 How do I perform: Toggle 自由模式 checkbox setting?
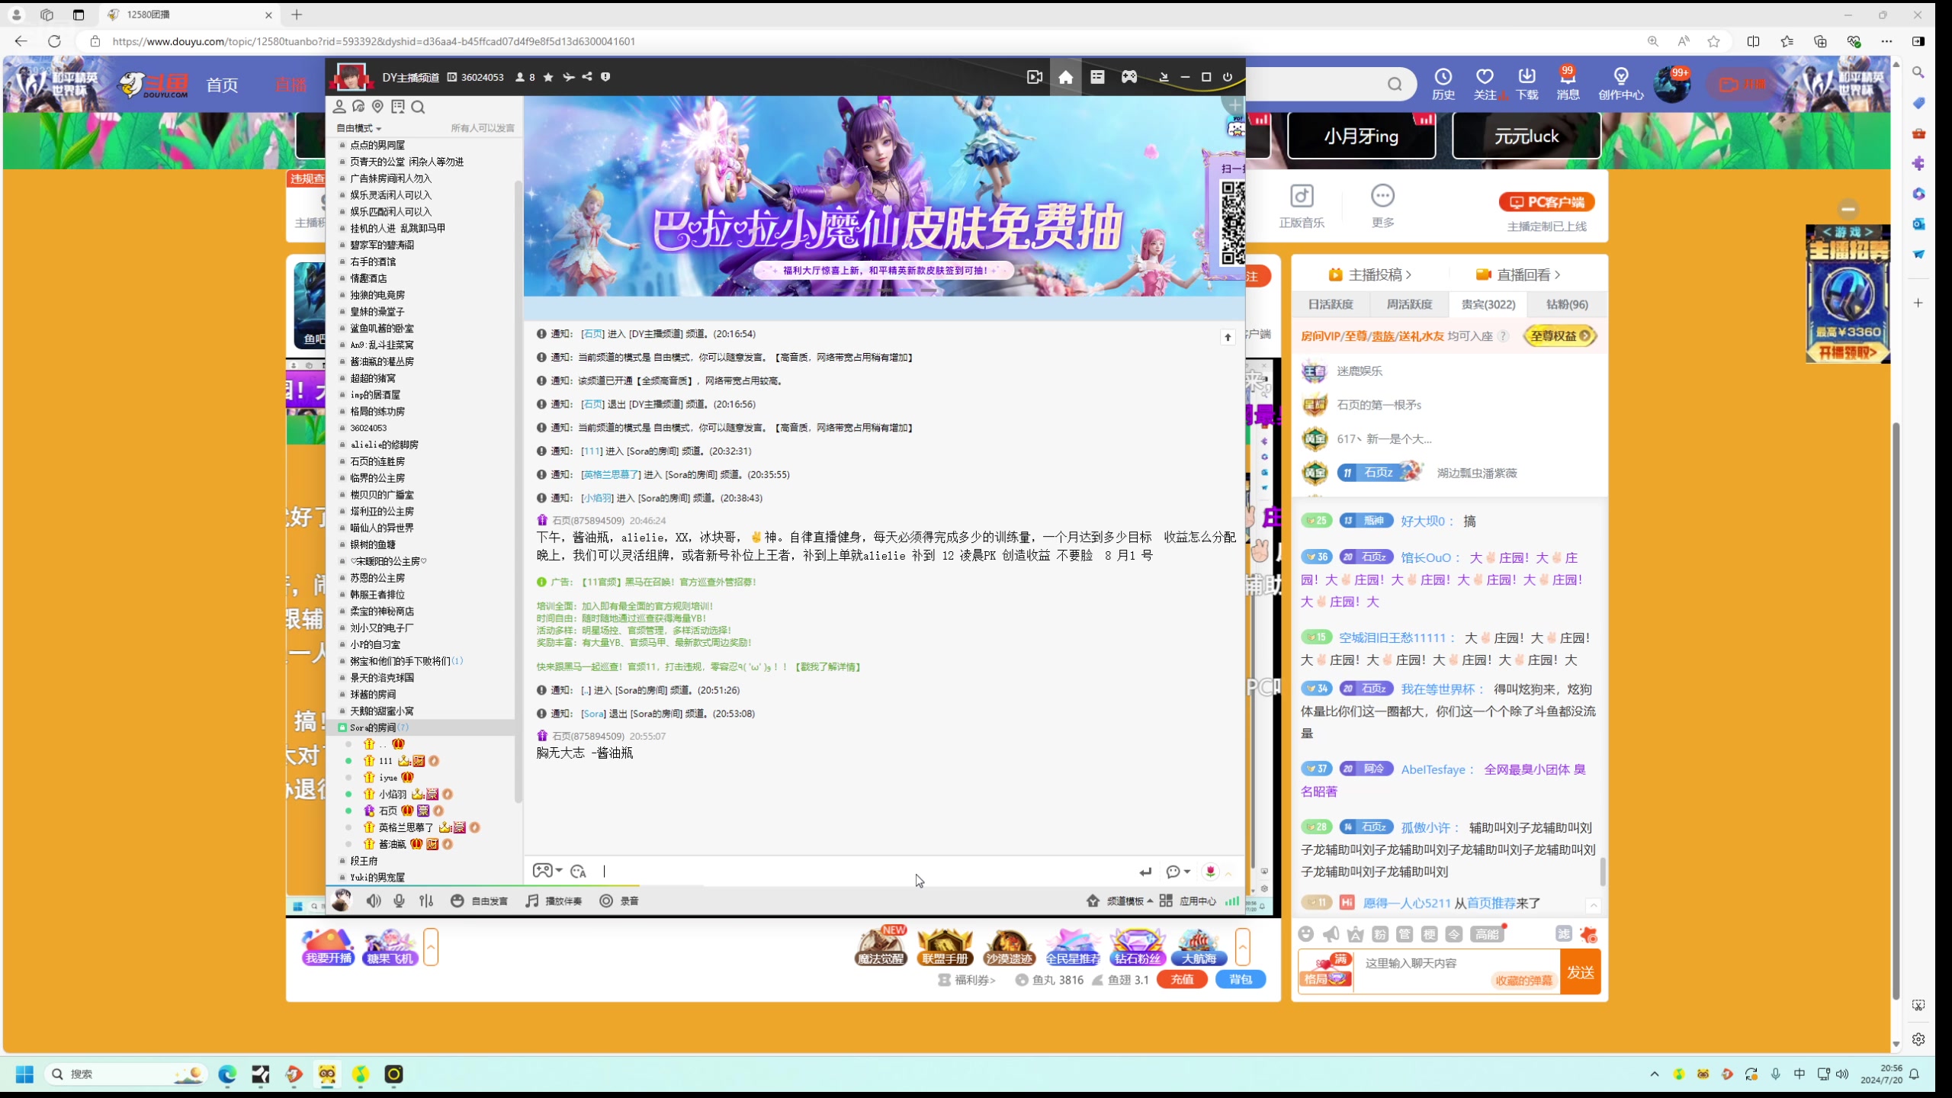362,127
